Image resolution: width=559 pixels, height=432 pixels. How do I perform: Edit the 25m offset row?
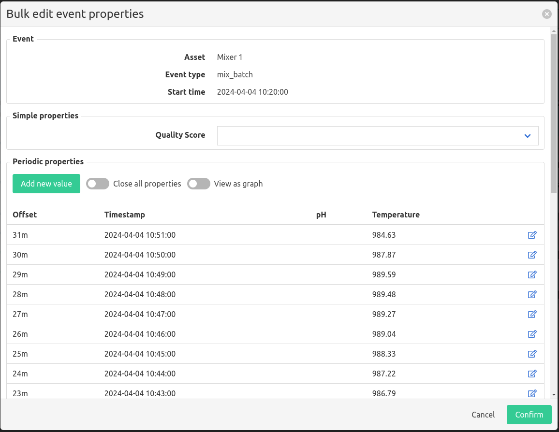[532, 354]
